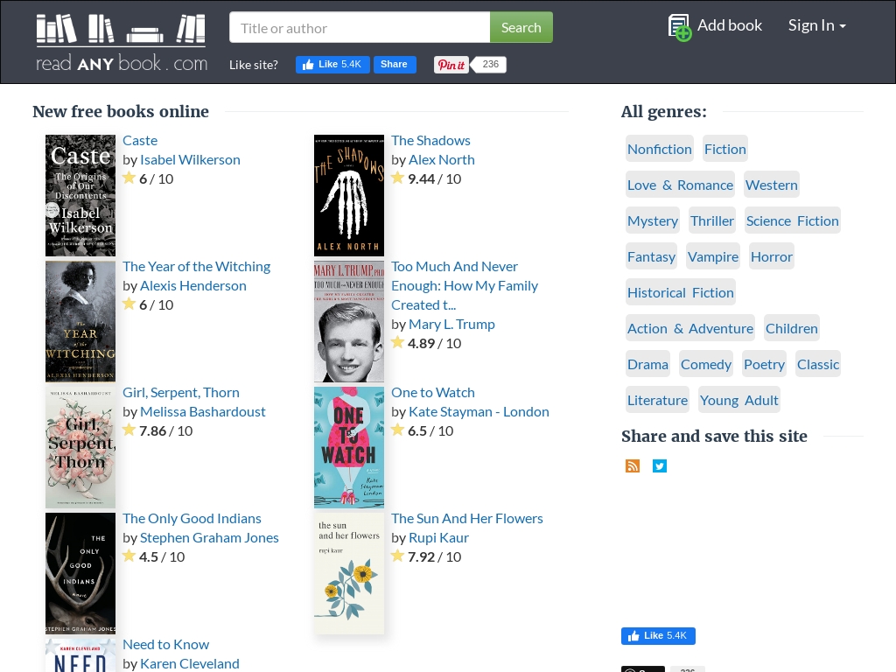Select the Action & Adventure genre

[690, 329]
